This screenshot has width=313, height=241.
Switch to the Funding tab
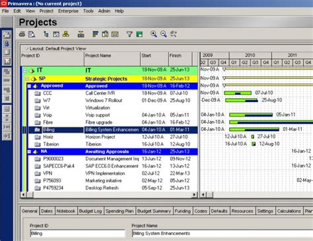point(182,211)
